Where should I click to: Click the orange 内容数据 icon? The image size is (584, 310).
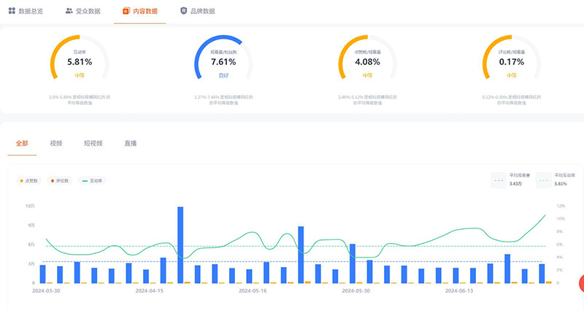[126, 11]
